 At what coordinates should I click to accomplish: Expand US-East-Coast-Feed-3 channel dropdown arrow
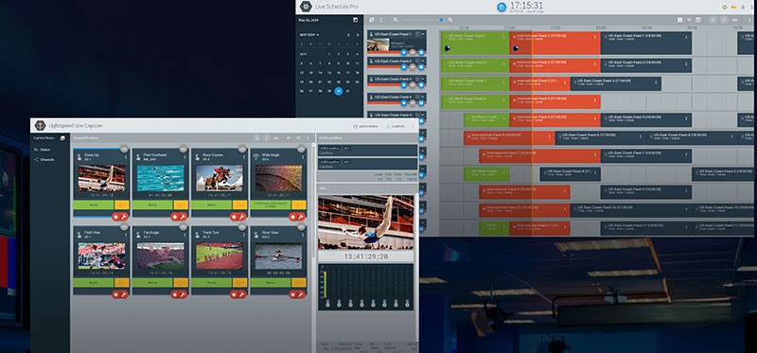423,79
